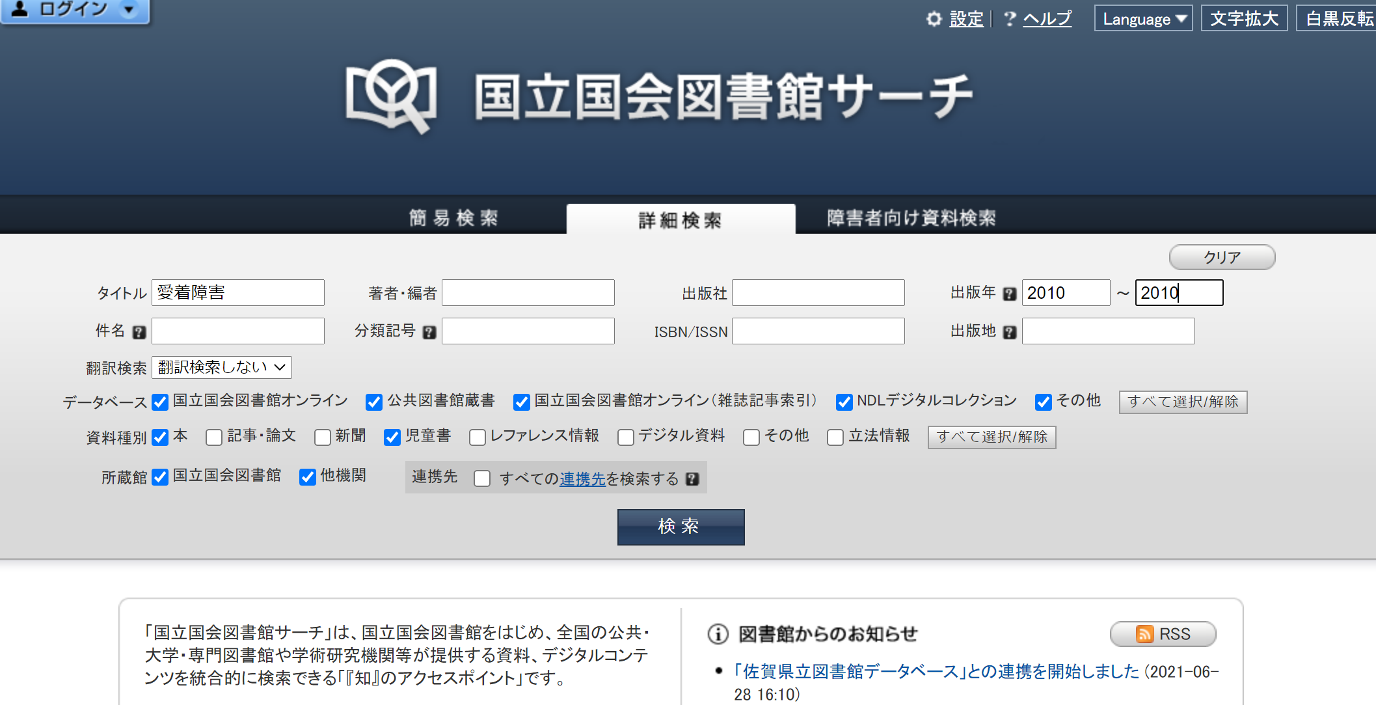Uncheck 国立国会図書館オンライン database checkbox
Image resolution: width=1376 pixels, height=705 pixels.
tap(160, 402)
